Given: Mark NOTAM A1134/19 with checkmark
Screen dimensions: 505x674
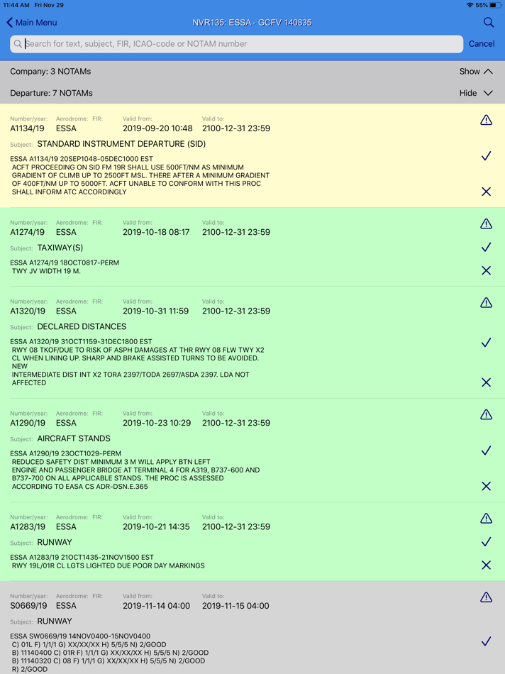Looking at the screenshot, I should (486, 155).
